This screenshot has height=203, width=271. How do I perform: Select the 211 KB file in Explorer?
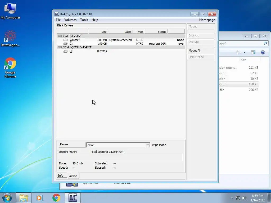click(x=239, y=68)
